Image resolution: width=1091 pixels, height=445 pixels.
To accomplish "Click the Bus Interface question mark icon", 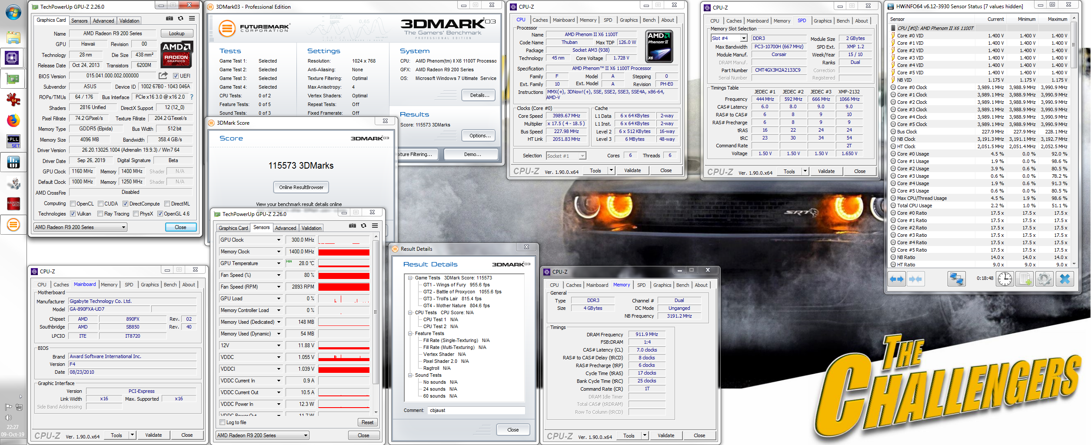I will pyautogui.click(x=192, y=97).
